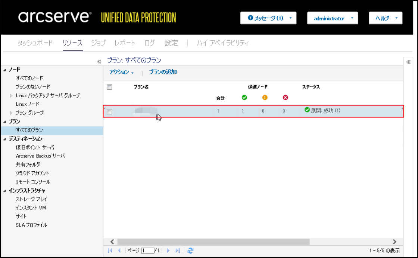Check the highlighted plan row checkbox
Viewport: 418px width, 258px height.
109,111
